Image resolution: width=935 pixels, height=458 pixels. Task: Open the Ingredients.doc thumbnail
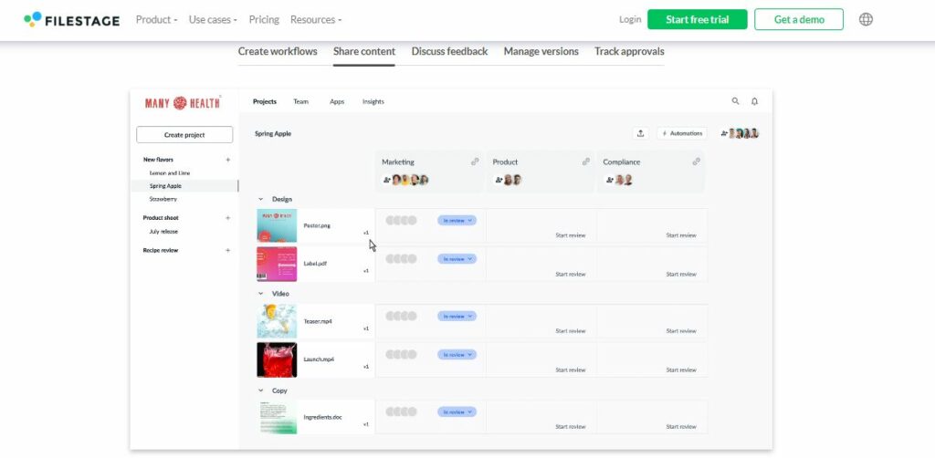click(x=277, y=417)
